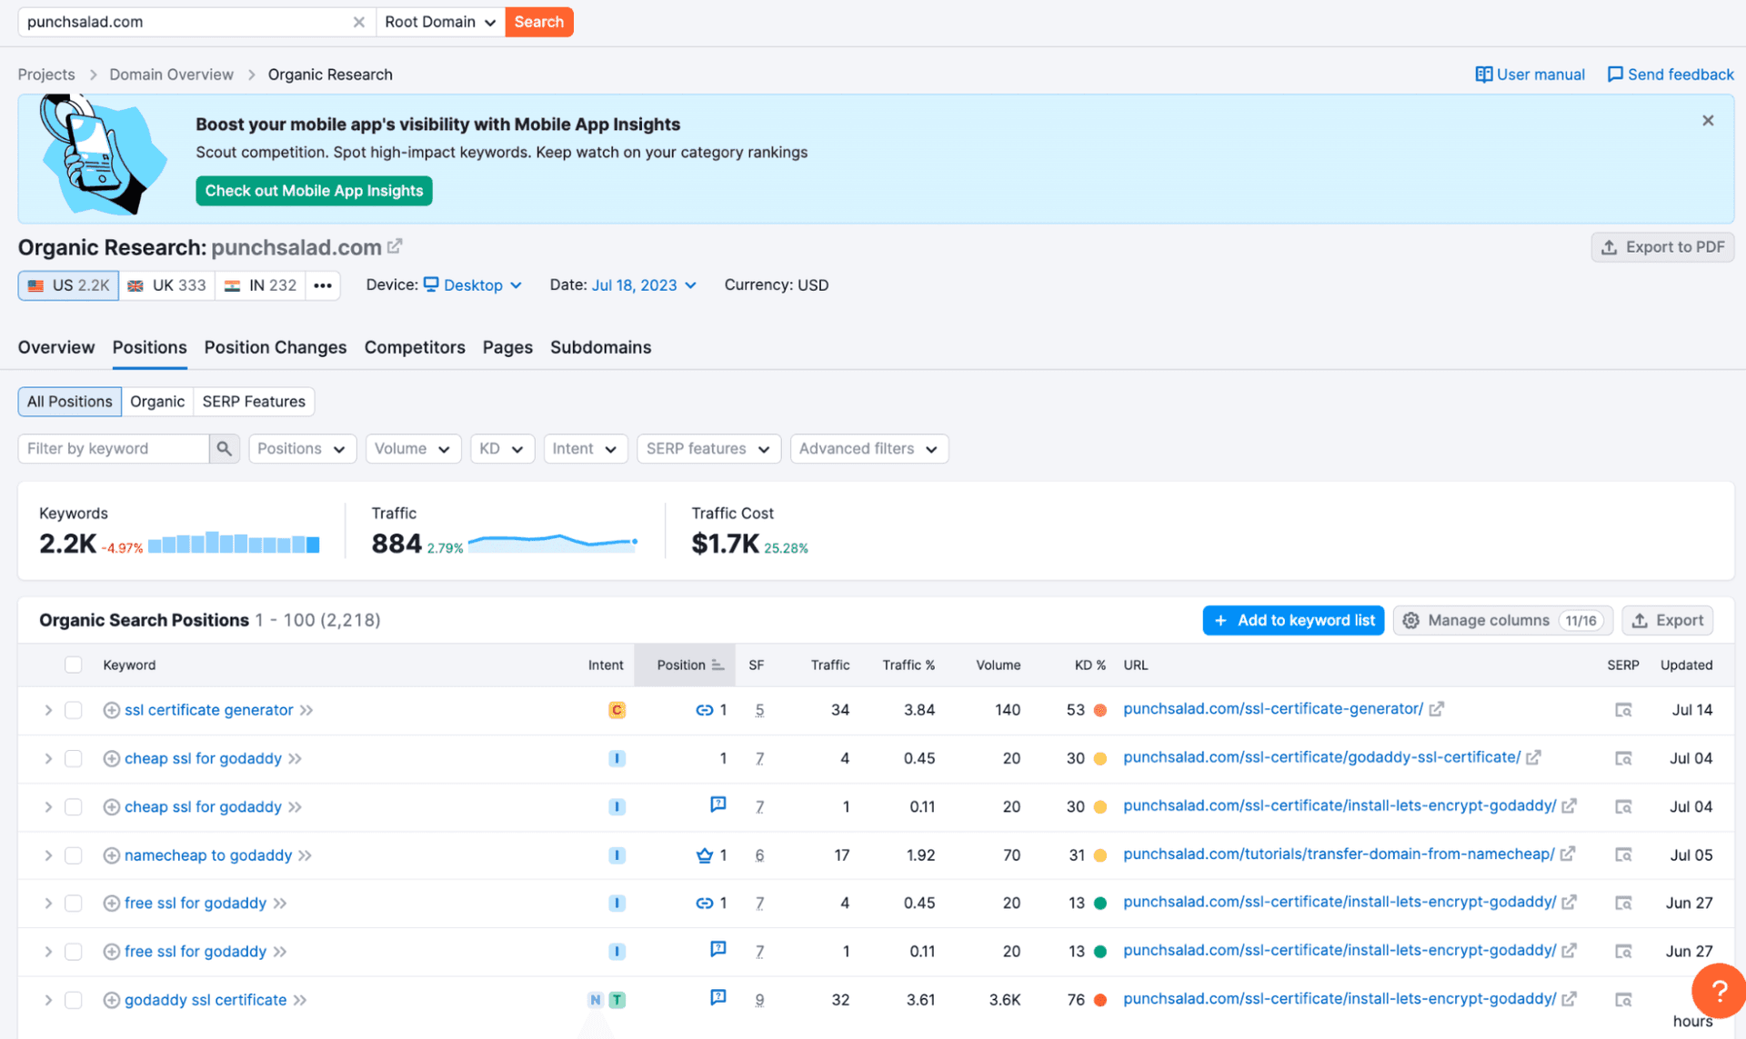The width and height of the screenshot is (1746, 1039).
Task: Click the more countries ellipsis button
Action: click(323, 285)
